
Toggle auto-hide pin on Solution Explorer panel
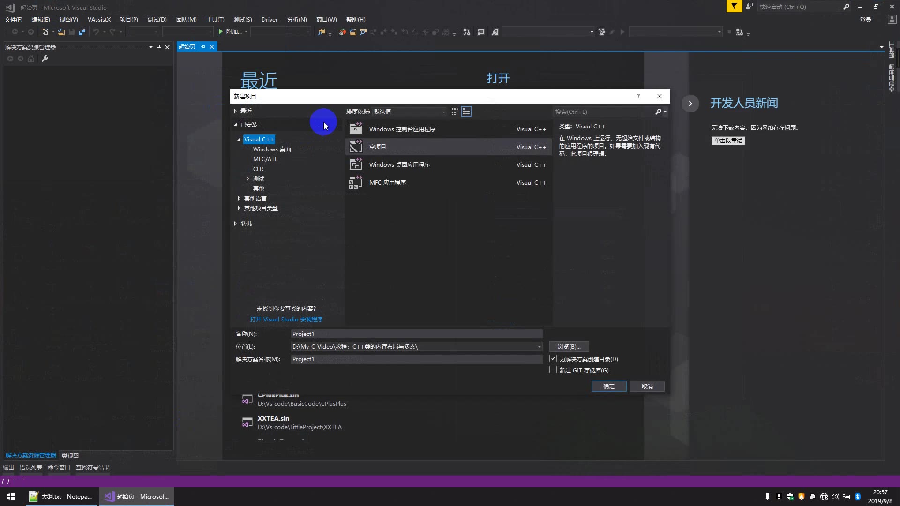(x=159, y=47)
